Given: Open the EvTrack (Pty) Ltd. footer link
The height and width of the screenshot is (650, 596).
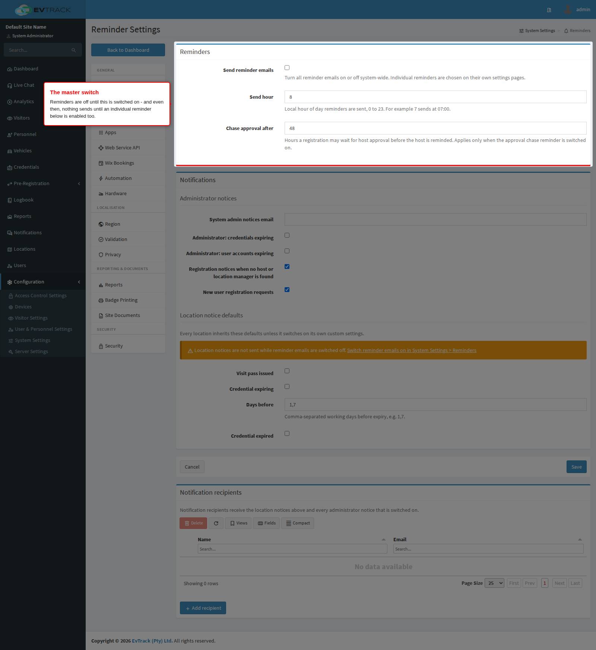Looking at the screenshot, I should tap(152, 641).
